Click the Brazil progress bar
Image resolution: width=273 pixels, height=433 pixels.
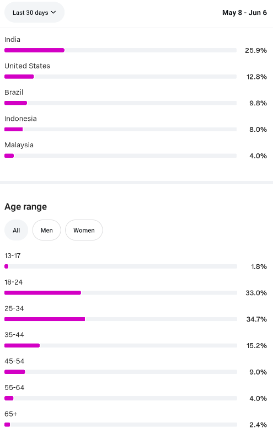(120, 103)
